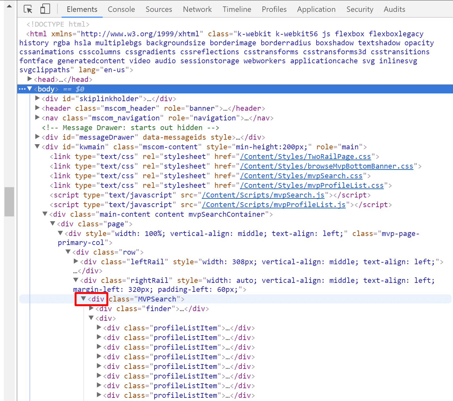This screenshot has width=453, height=401.
Task: Click the vertical scrollbar thumb
Action: click(9, 202)
